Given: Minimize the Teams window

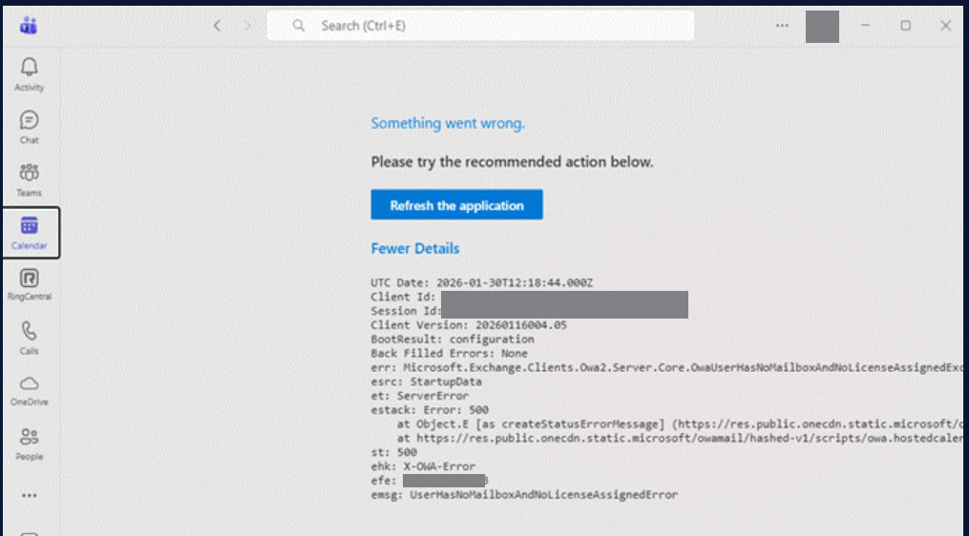Looking at the screenshot, I should [x=865, y=26].
